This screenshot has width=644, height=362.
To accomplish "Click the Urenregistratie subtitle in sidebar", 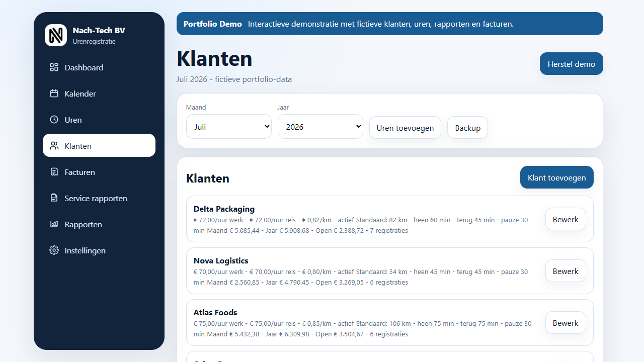I will click(94, 42).
